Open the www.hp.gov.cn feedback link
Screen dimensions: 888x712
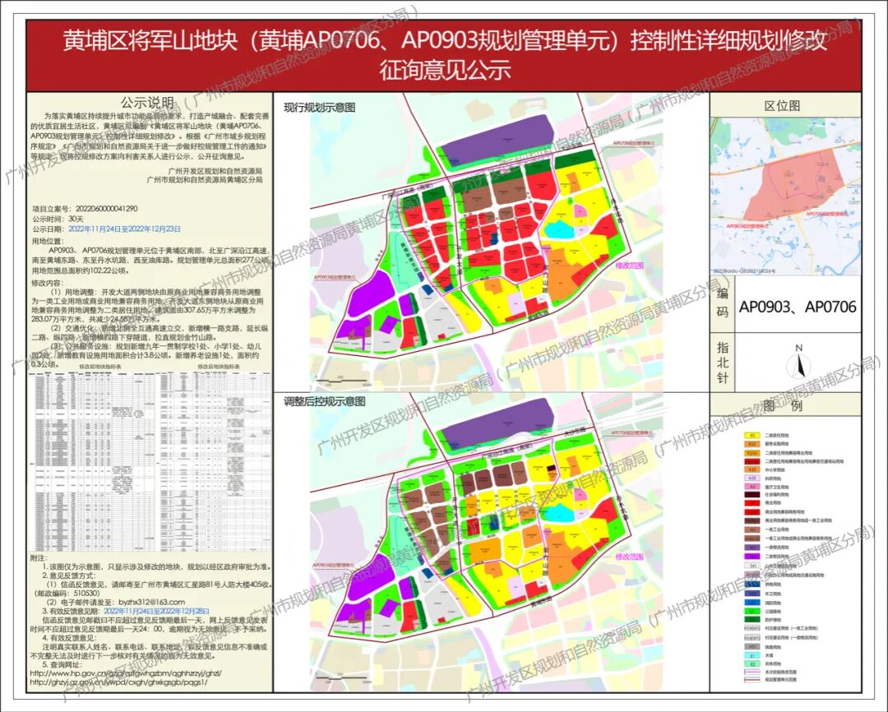pos(125,673)
